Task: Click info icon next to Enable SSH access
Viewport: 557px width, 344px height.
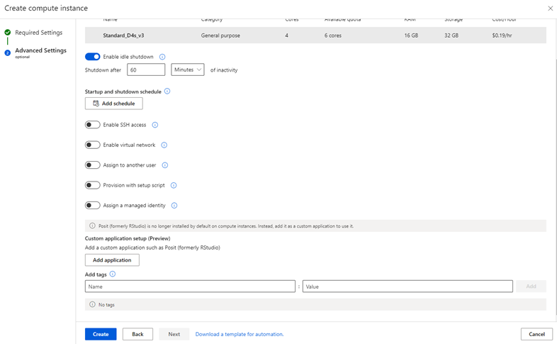Action: 155,125
